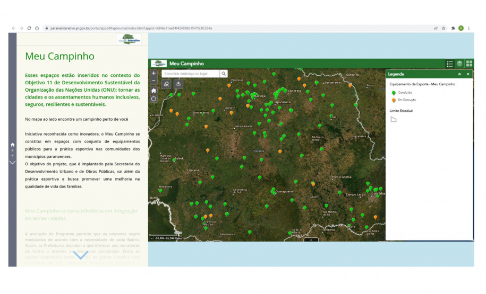Click the browser address bar URL
486x294 pixels.
point(131,28)
